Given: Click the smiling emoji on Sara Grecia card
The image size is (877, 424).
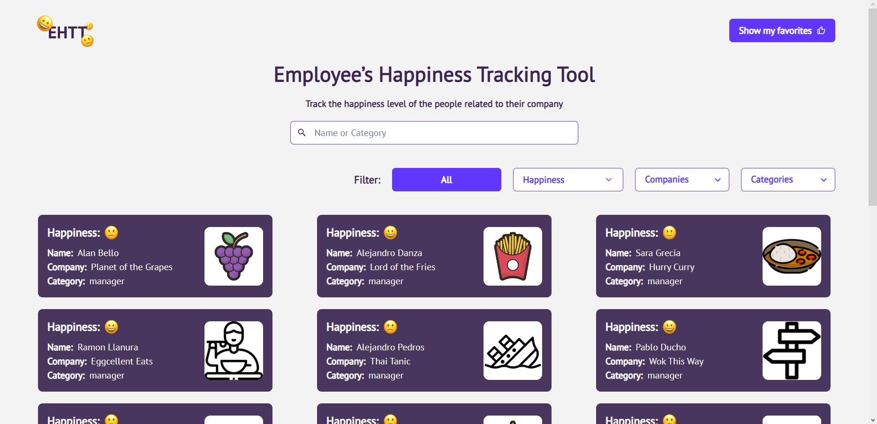Looking at the screenshot, I should click(x=670, y=233).
